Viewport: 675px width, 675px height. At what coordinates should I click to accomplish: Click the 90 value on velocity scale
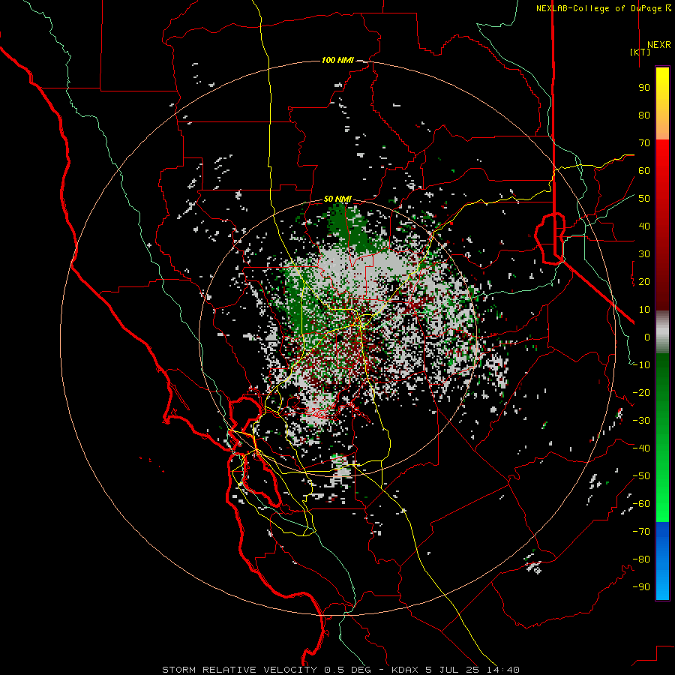[644, 88]
